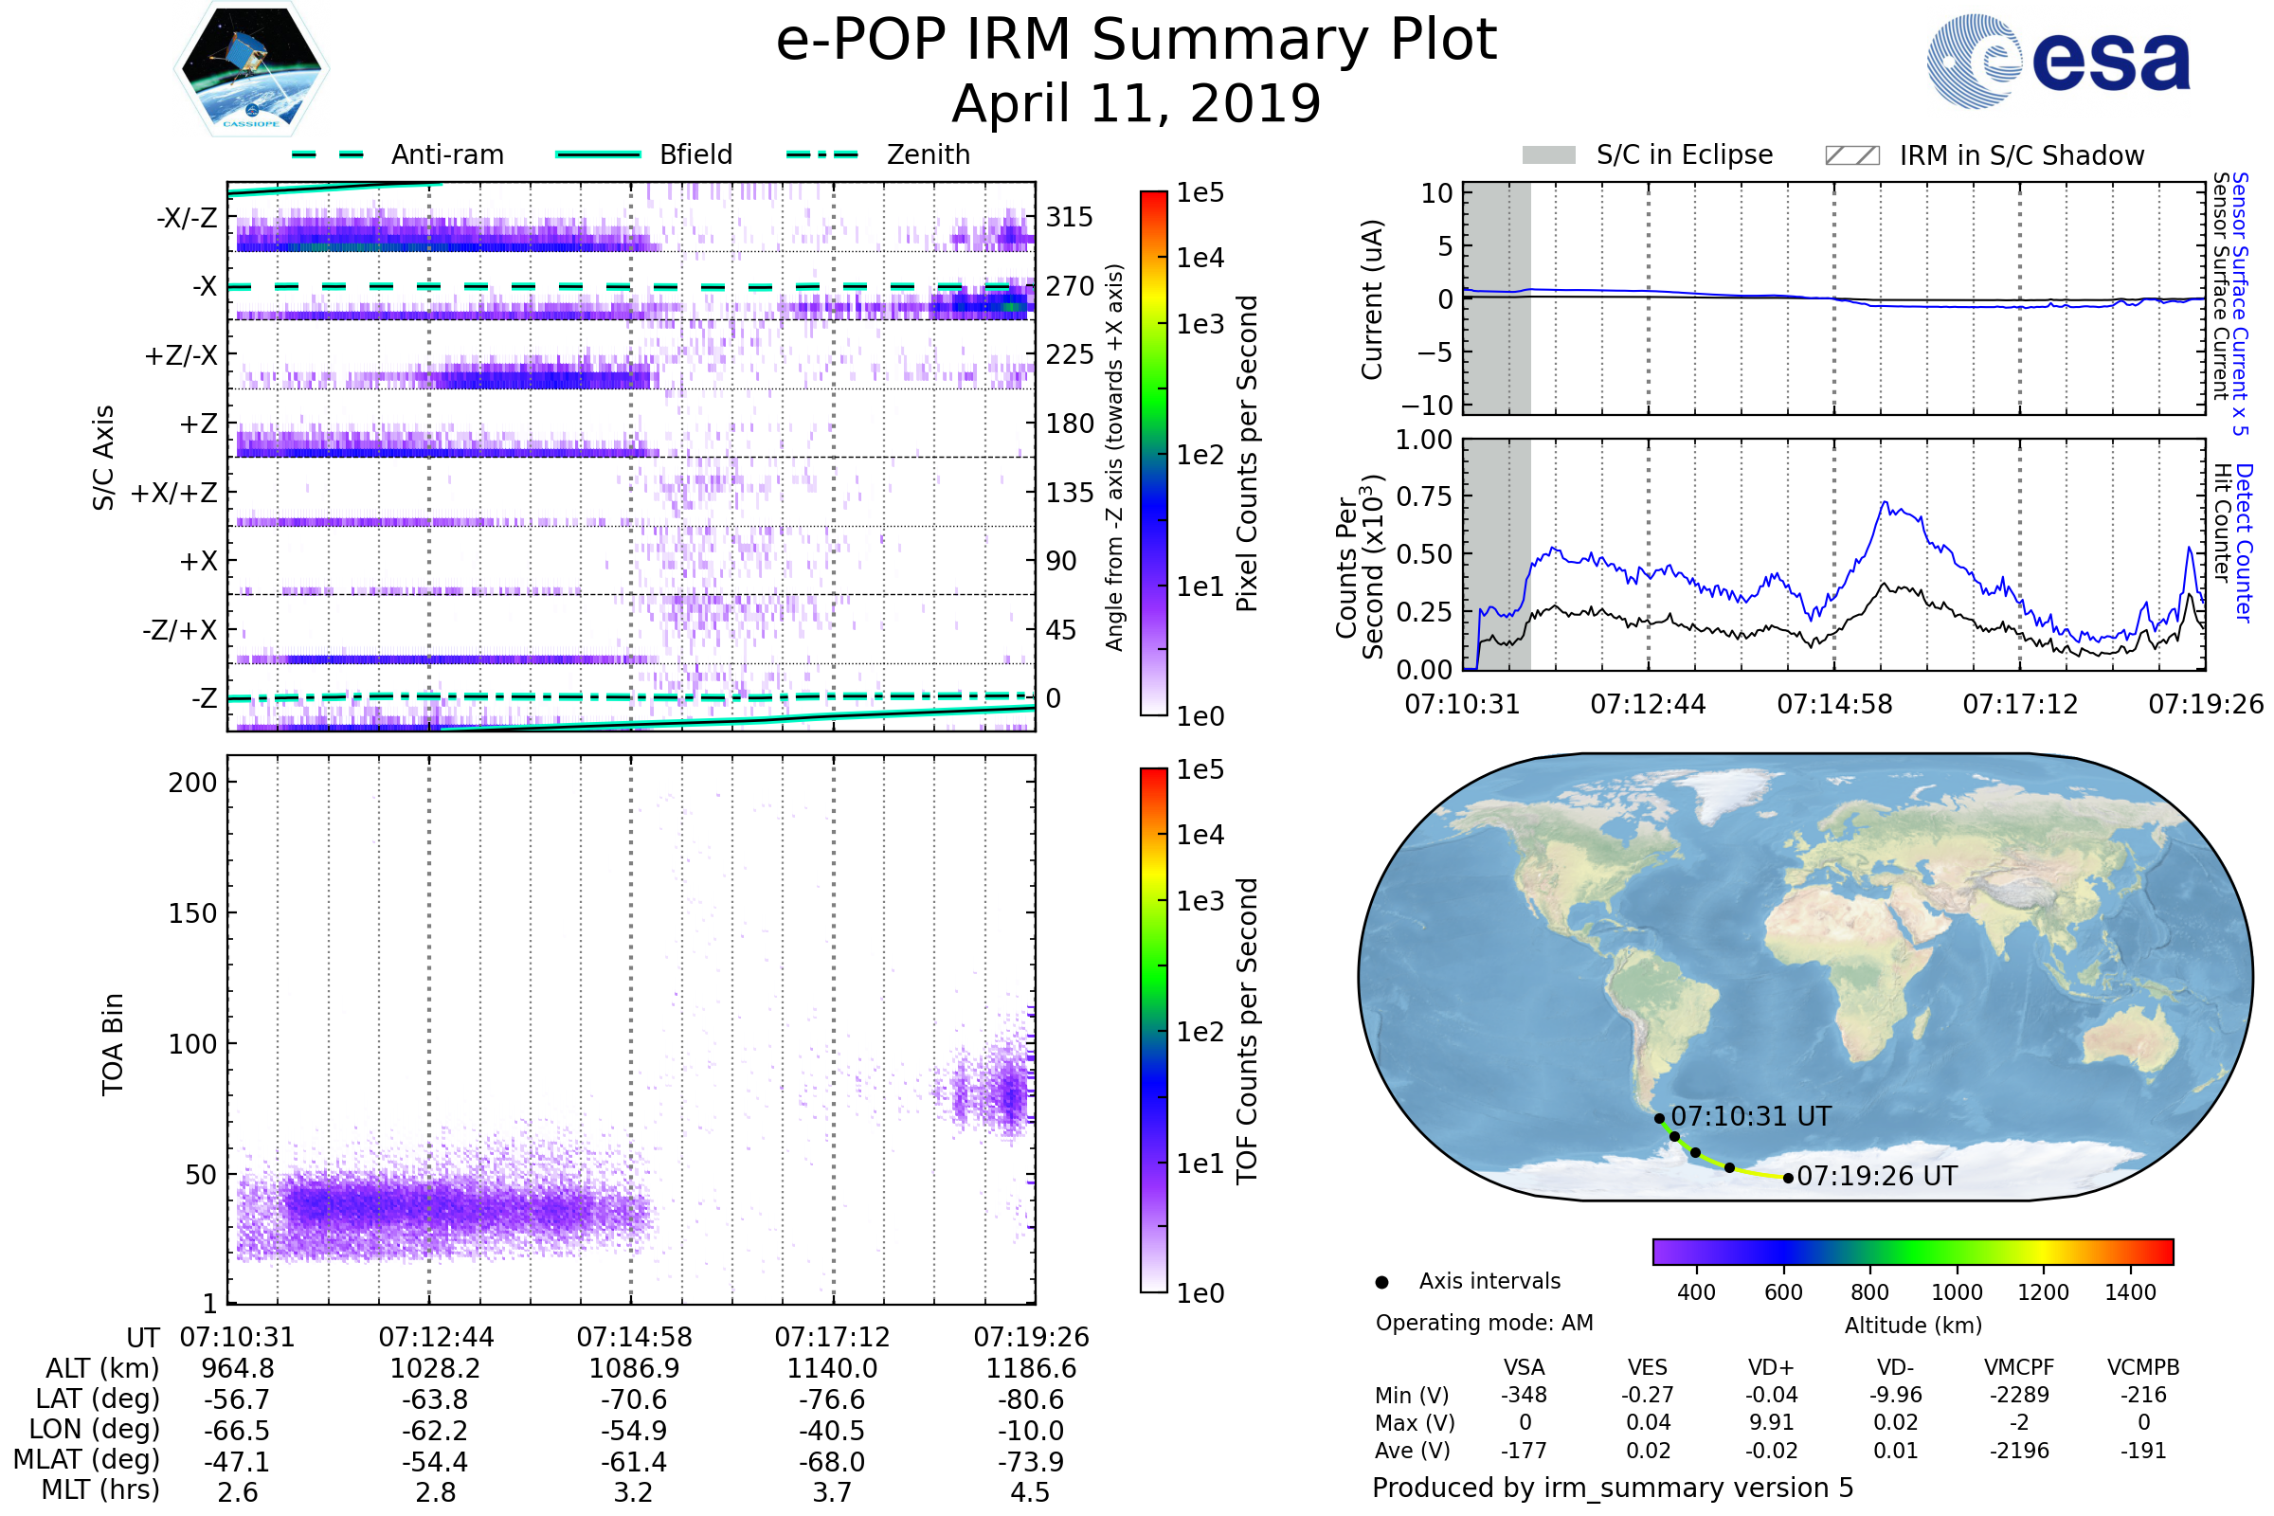Click the VMCPF column header in voltage table

point(2019,1367)
